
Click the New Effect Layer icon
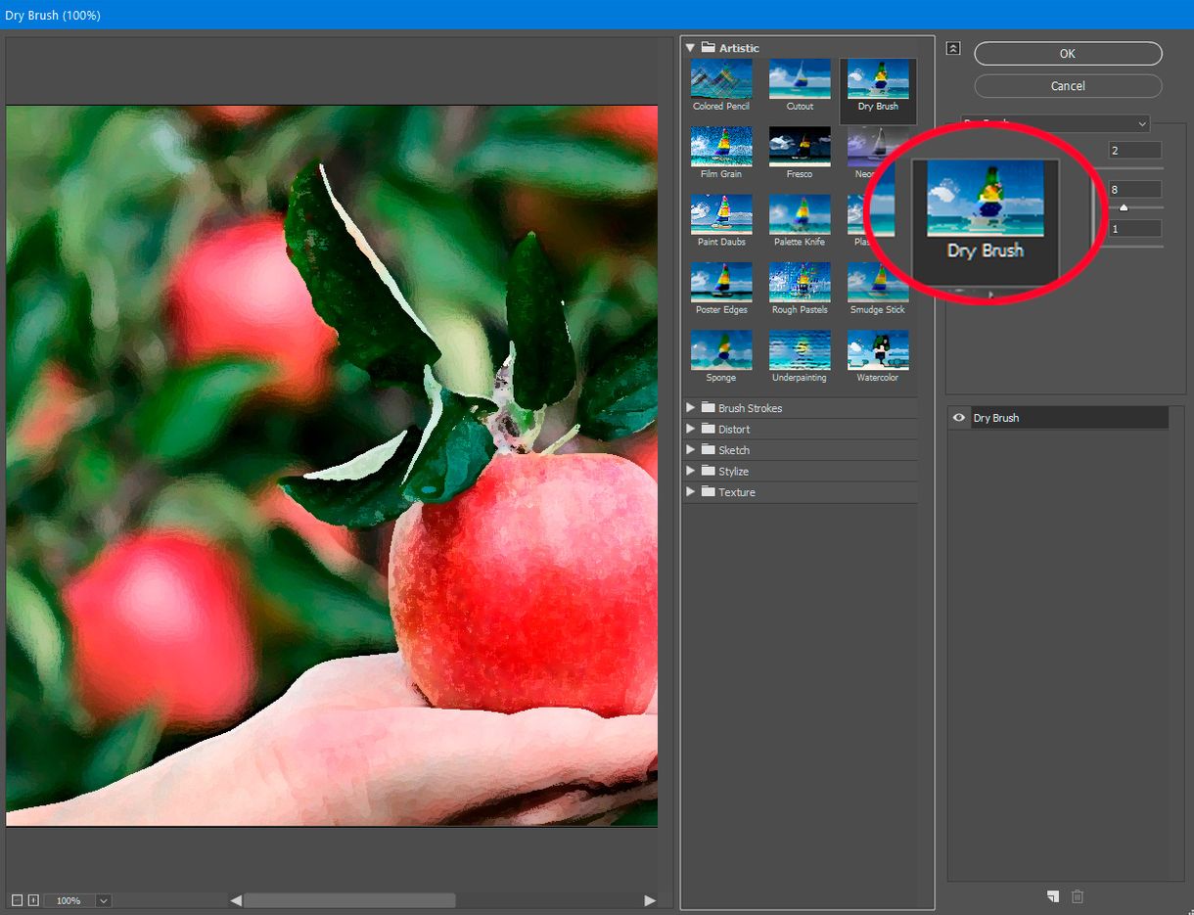coord(1053,895)
